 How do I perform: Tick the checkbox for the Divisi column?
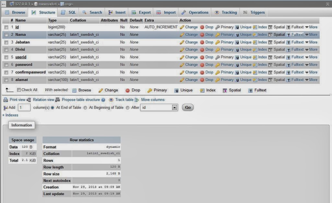coord(6,50)
